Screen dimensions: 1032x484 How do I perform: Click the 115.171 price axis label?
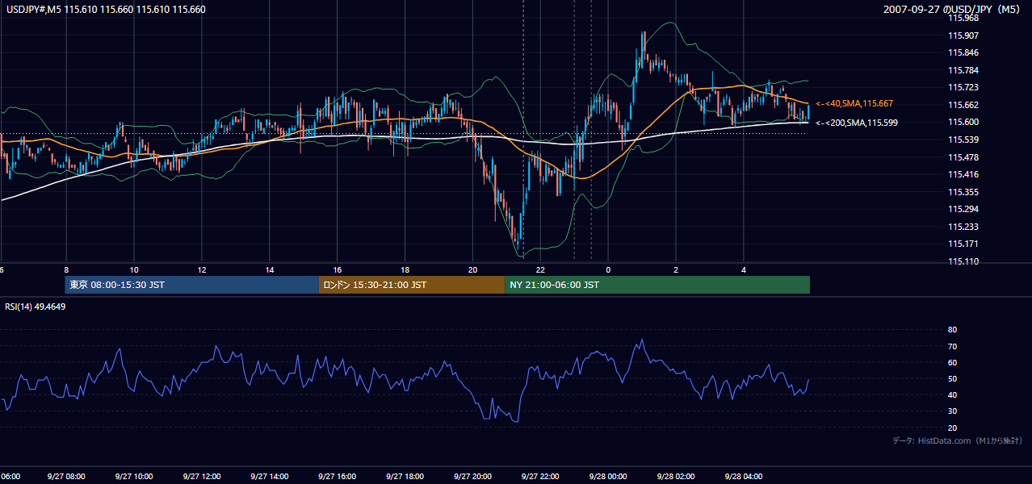coord(963,244)
